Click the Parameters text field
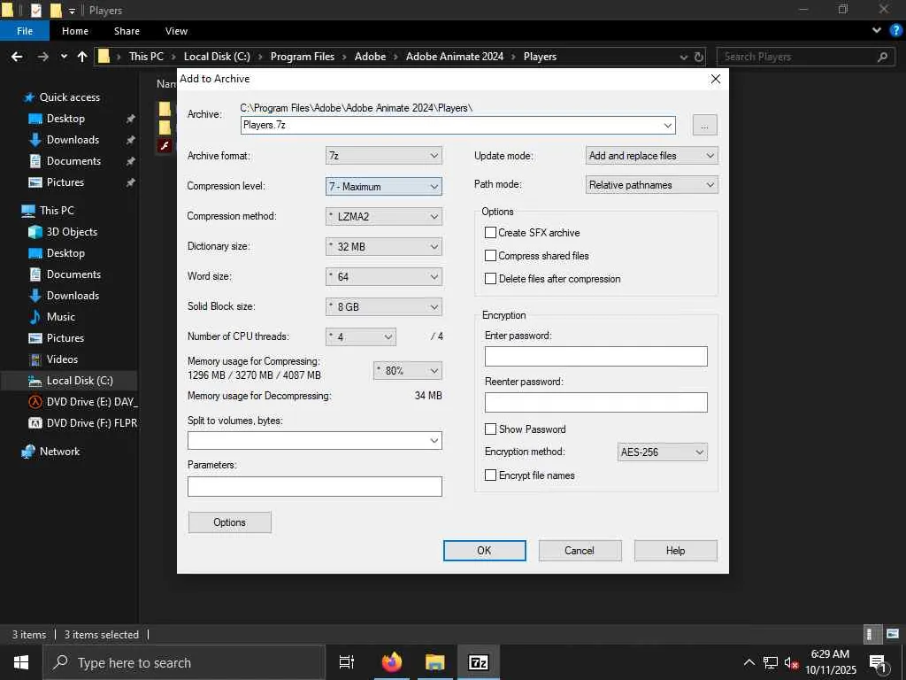906x680 pixels. coord(314,486)
